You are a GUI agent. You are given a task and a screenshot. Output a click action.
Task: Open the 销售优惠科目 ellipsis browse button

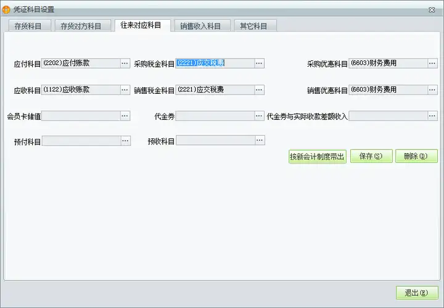[432, 90]
